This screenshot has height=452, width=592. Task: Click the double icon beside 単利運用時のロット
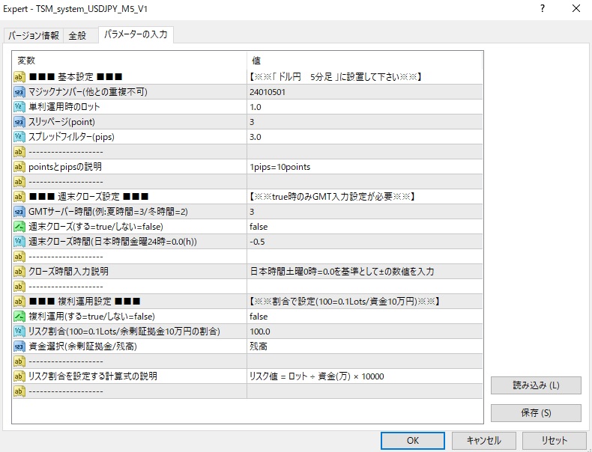(x=19, y=107)
